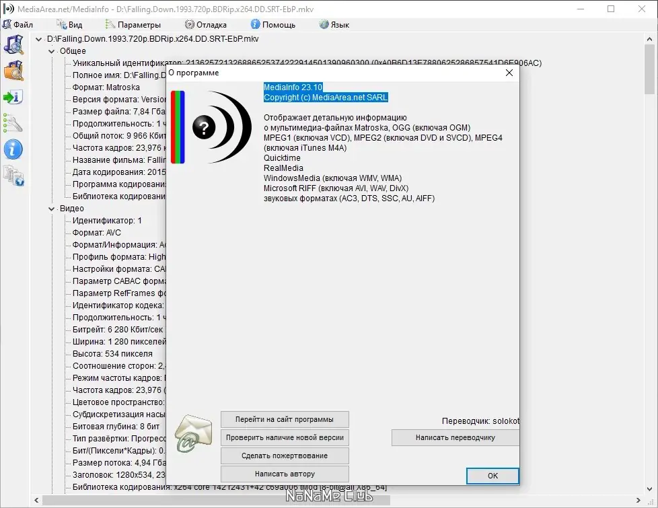Select the Битовая глубина: 8 бит row
Image resolution: width=658 pixels, height=508 pixels.
116,427
